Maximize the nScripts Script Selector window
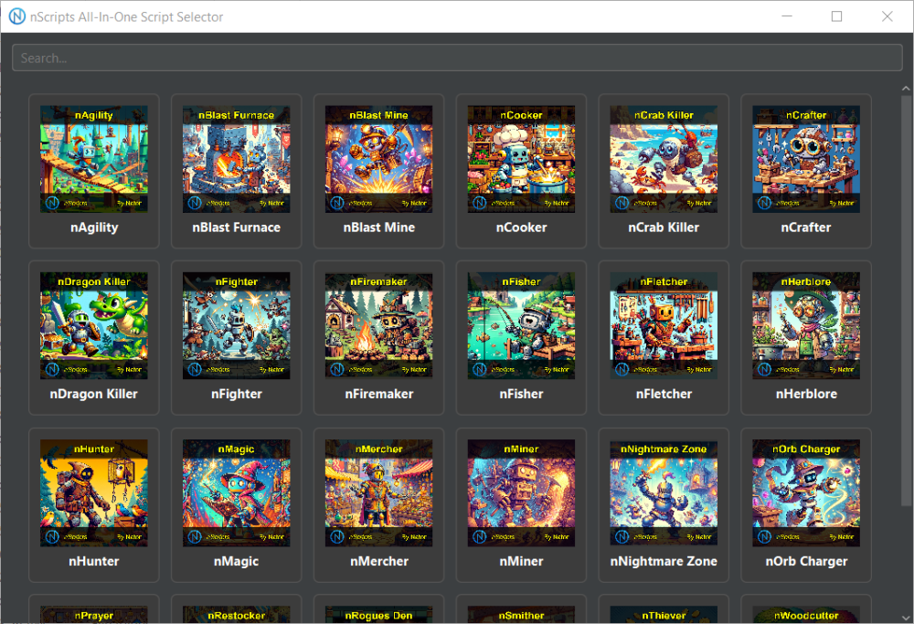This screenshot has height=624, width=914. point(836,16)
